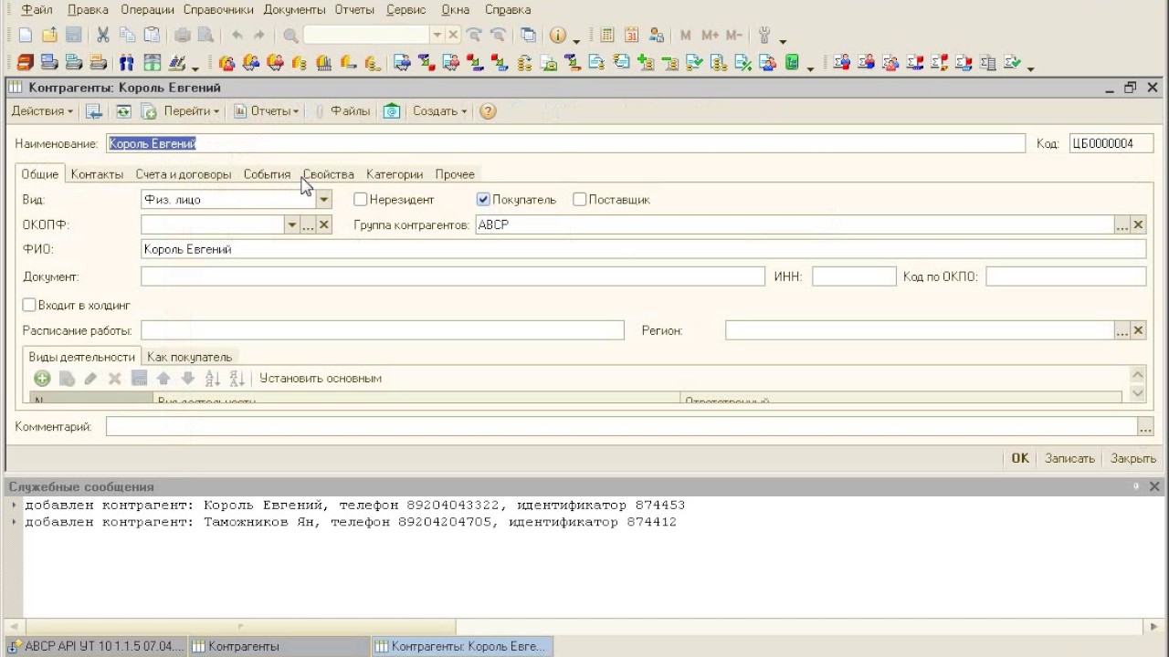The height and width of the screenshot is (657, 1169).
Task: Click into the ИНН input field
Action: (854, 276)
